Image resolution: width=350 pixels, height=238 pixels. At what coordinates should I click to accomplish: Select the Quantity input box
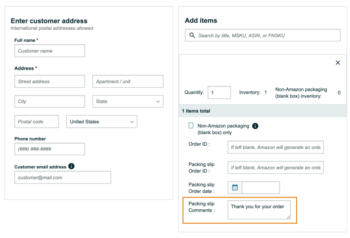pos(219,92)
